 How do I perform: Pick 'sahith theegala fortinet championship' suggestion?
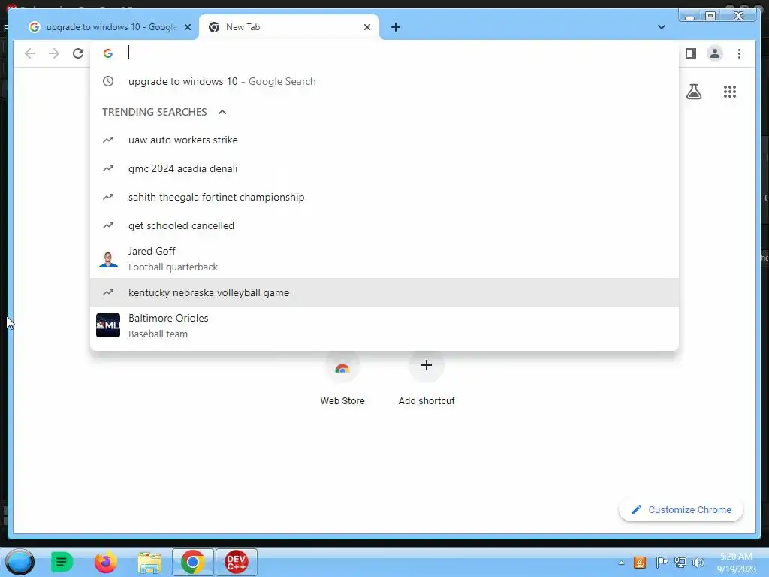coord(384,198)
